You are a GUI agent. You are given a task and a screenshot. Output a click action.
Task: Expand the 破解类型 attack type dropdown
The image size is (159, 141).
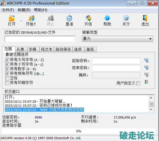[x=150, y=39]
